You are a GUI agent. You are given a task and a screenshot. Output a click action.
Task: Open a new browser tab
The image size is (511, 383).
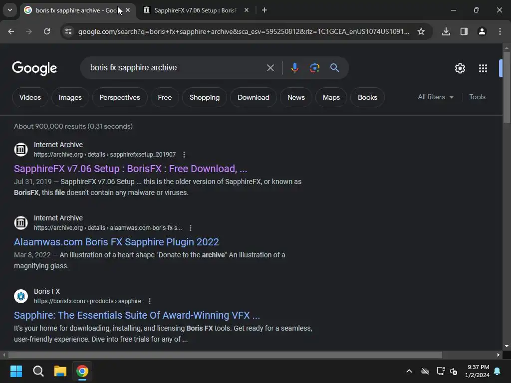pos(264,10)
